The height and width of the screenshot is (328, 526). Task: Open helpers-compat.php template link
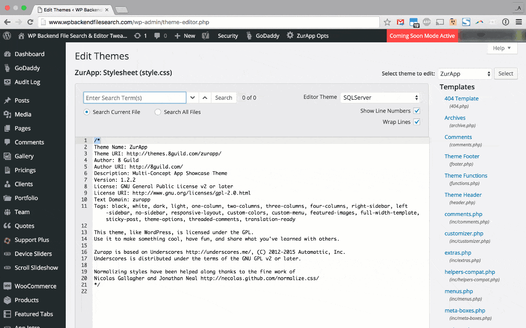coord(470,272)
